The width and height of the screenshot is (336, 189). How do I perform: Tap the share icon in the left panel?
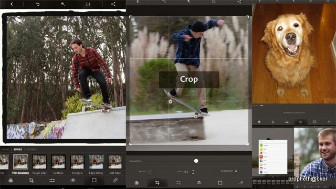pos(113,4)
